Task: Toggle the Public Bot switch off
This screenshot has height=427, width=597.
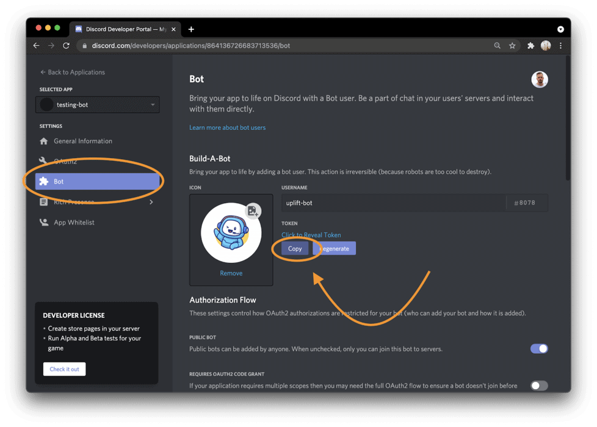Action: [x=539, y=348]
